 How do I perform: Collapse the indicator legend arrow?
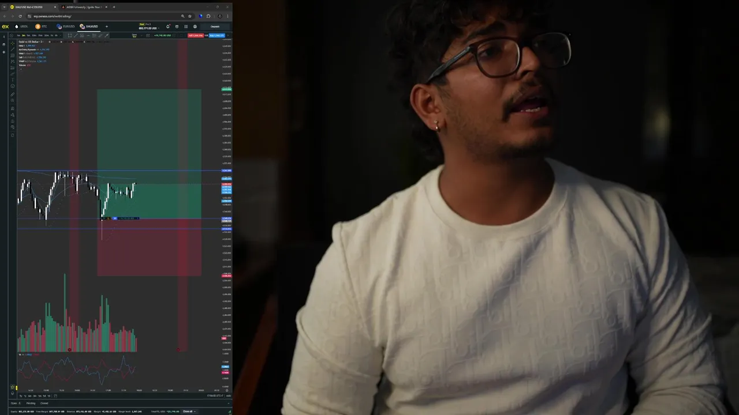click(x=21, y=69)
